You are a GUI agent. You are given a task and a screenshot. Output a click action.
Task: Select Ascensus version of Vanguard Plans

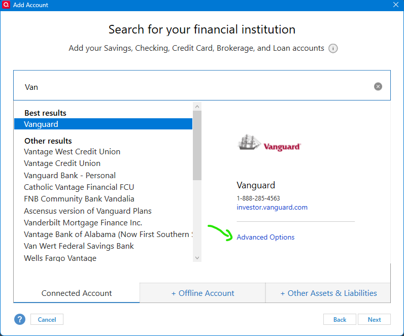(88, 211)
